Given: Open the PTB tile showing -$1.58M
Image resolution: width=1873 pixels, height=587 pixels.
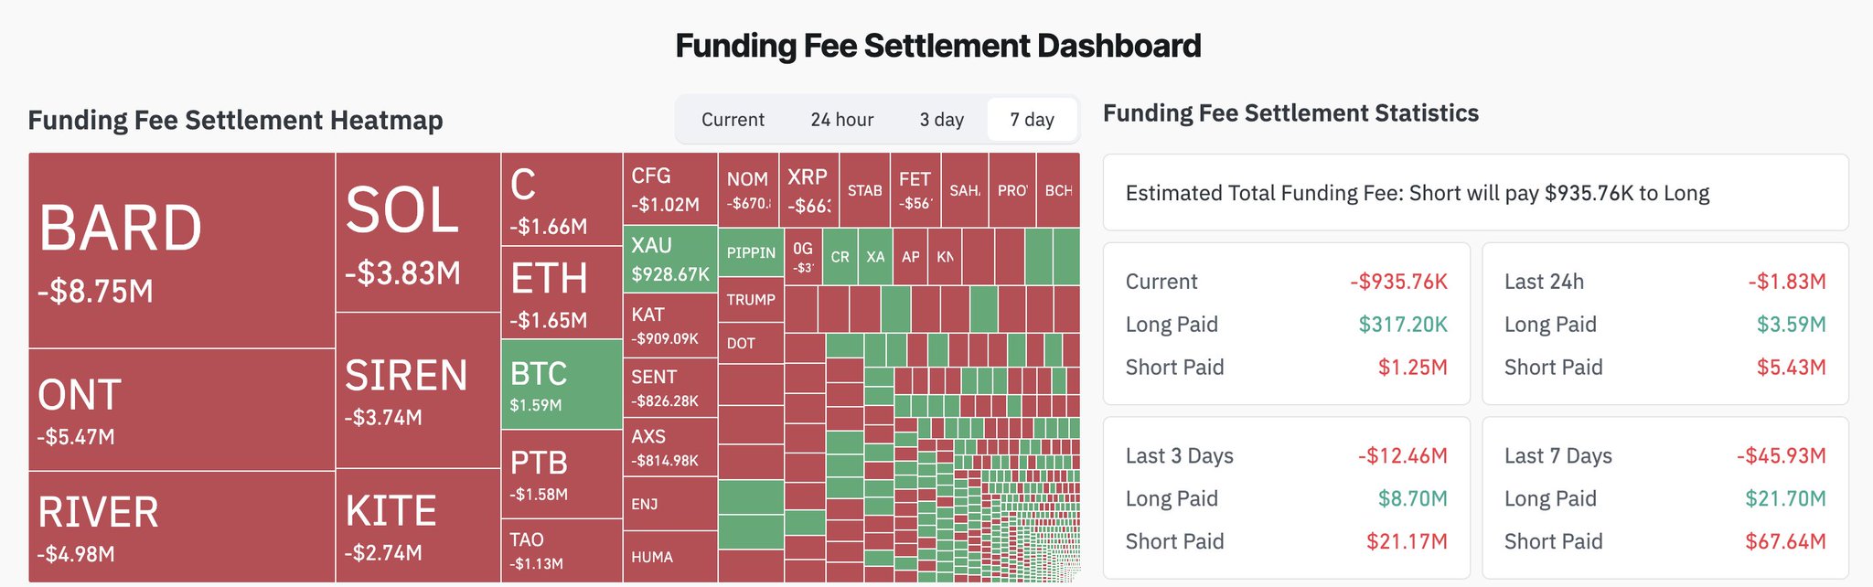Looking at the screenshot, I should coord(562,475).
